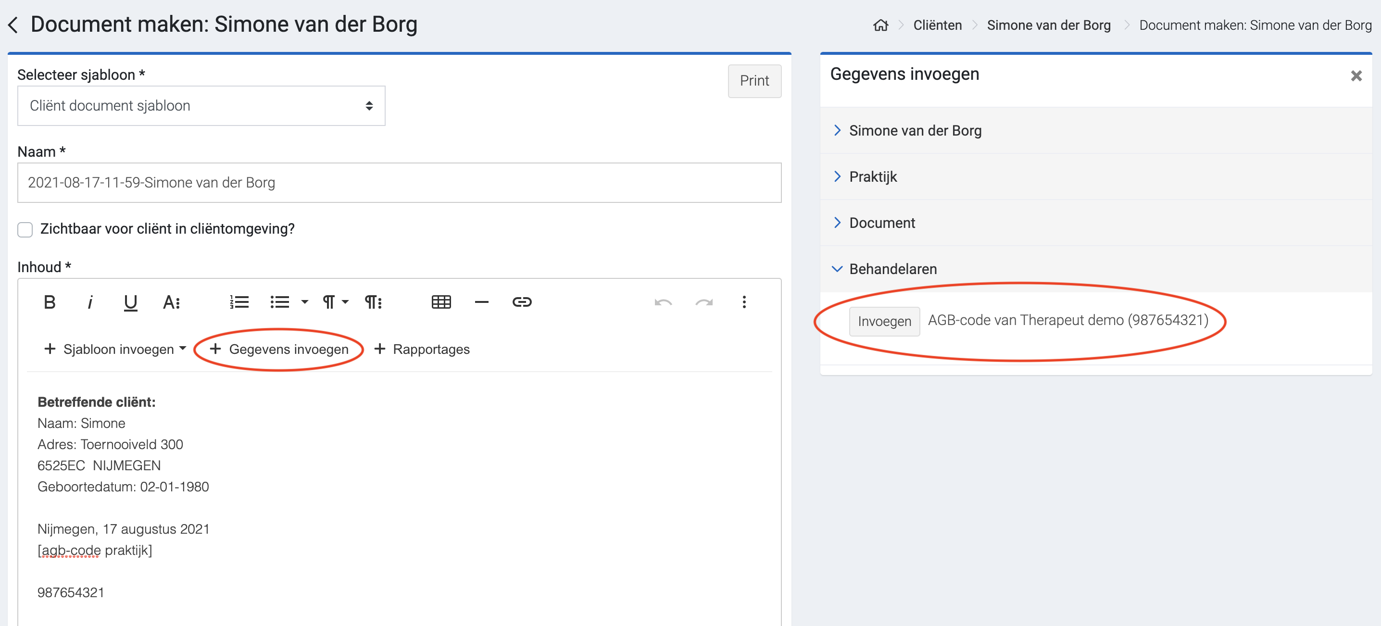Insert a horizontal line separator
The width and height of the screenshot is (1381, 626).
click(x=481, y=302)
